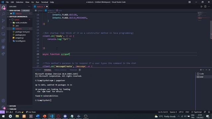Open Windows notification center icon
Image resolution: width=212 pixels, height=119 pixels.
click(x=208, y=116)
